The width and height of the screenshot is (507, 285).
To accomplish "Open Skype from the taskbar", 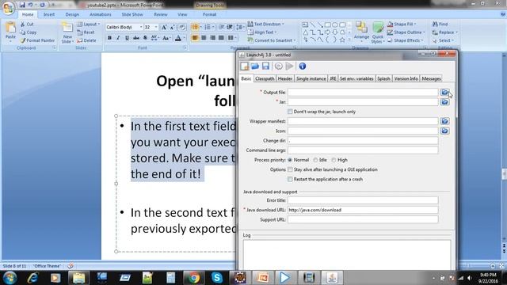I will click(x=216, y=278).
